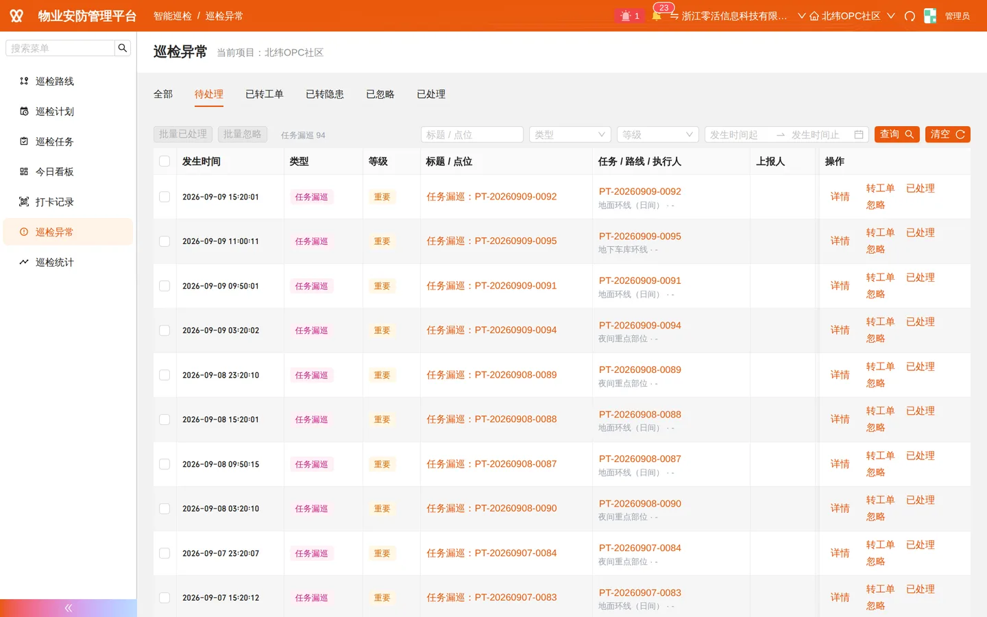Check the row for PT-20260908-0089
Viewport: 987px width, 617px height.
pyautogui.click(x=164, y=375)
